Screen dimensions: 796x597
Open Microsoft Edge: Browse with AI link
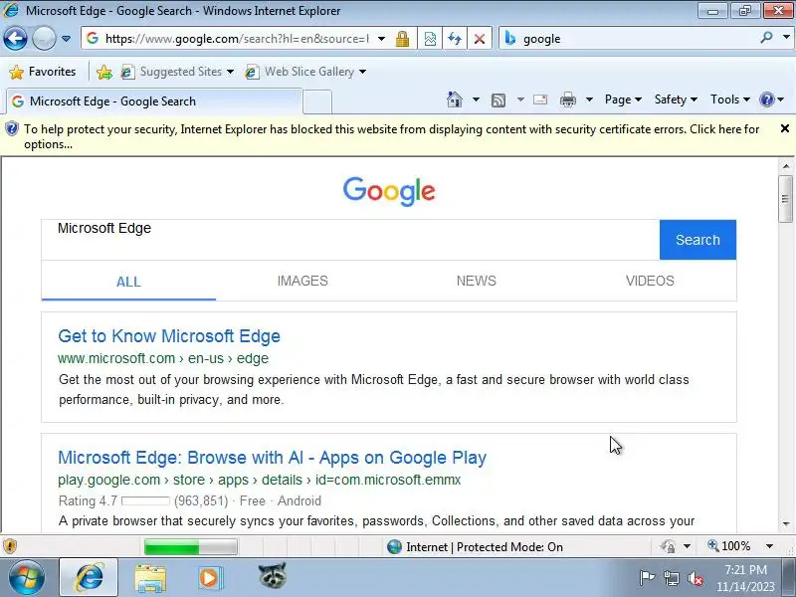[x=272, y=458]
